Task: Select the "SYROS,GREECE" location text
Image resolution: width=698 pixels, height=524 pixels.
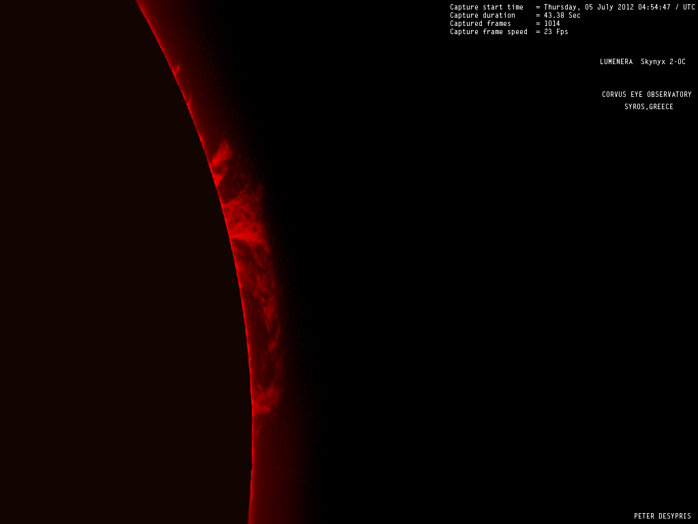Action: (x=648, y=107)
